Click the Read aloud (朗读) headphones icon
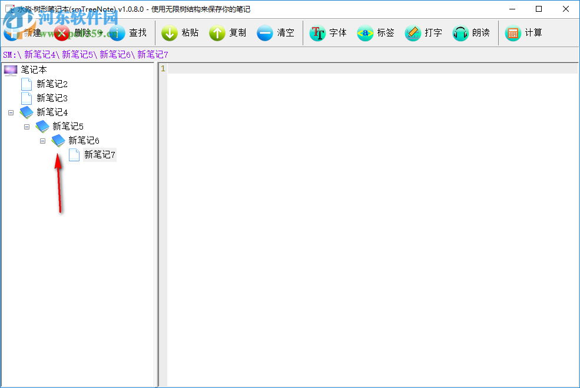The height and width of the screenshot is (388, 580). (x=460, y=34)
